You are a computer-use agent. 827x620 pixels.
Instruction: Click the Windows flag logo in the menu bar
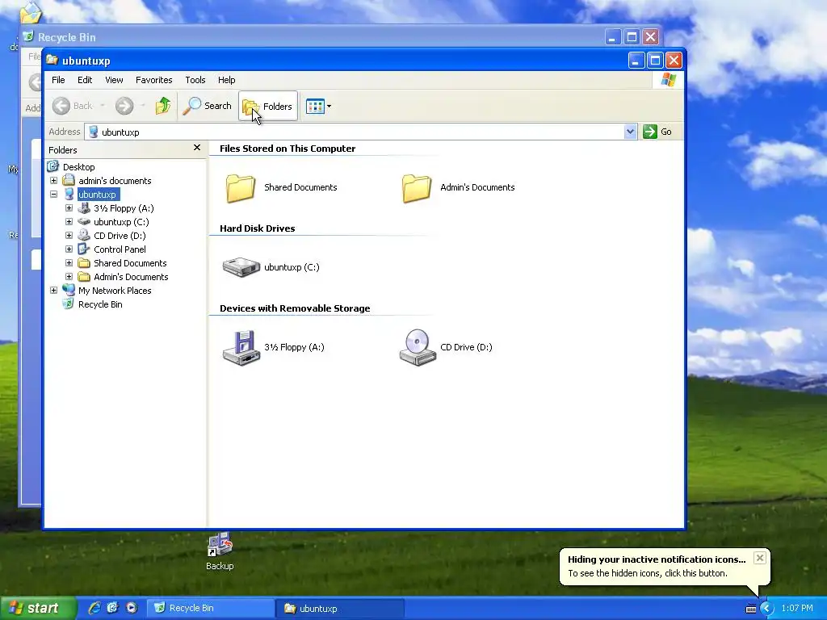pos(668,80)
